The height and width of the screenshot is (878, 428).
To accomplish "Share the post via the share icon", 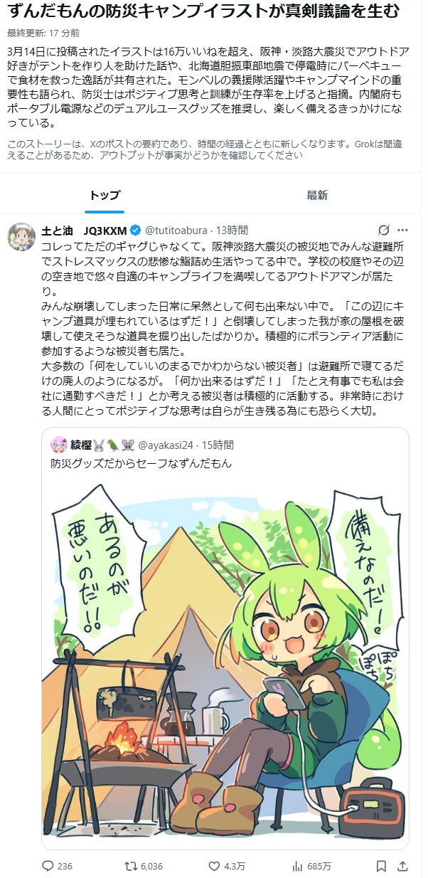I will (402, 866).
